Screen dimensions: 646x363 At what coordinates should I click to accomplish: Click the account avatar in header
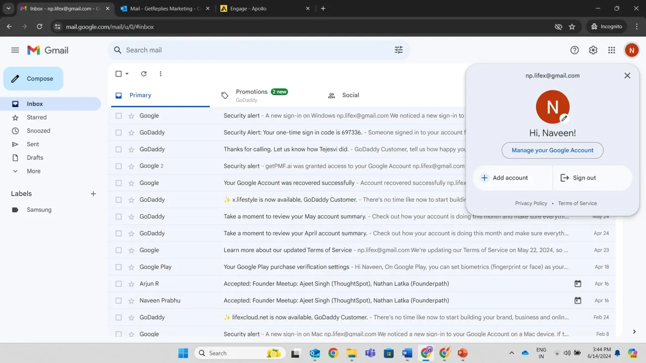[631, 50]
